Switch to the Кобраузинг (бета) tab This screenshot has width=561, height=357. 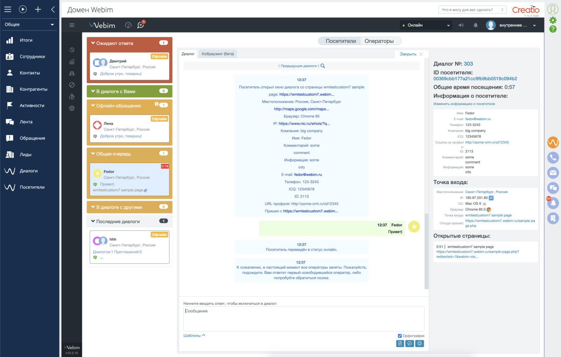tap(218, 54)
